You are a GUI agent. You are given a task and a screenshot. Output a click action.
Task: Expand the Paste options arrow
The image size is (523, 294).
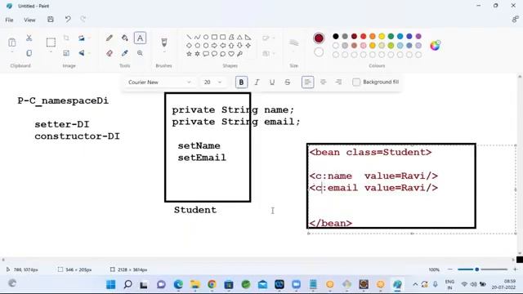pos(12,52)
